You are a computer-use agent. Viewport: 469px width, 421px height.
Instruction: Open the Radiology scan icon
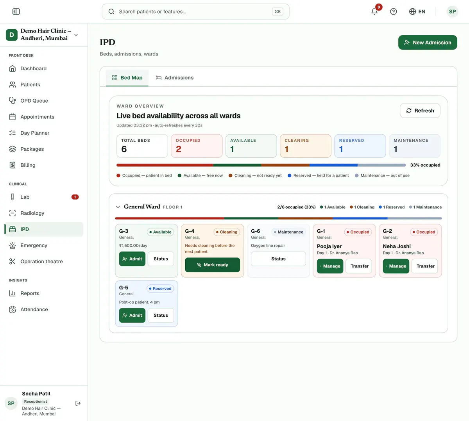pos(13,213)
